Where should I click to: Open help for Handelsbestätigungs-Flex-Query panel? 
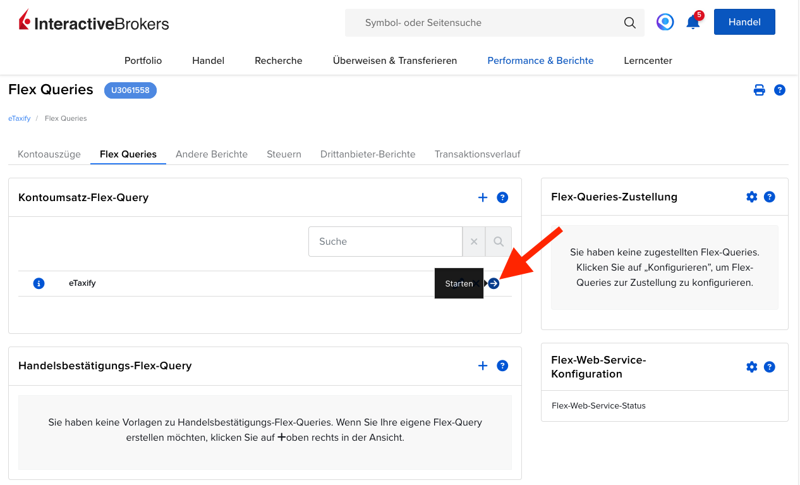pos(502,365)
